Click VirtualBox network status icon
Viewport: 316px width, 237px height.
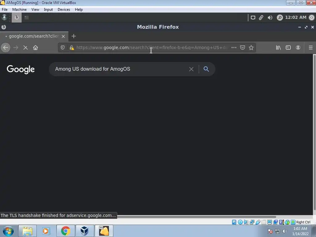(x=252, y=222)
